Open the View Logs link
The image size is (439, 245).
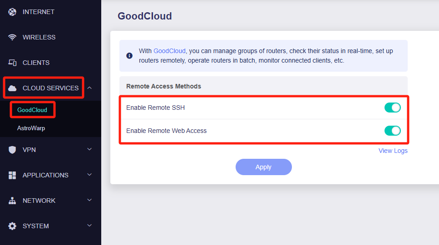(393, 151)
